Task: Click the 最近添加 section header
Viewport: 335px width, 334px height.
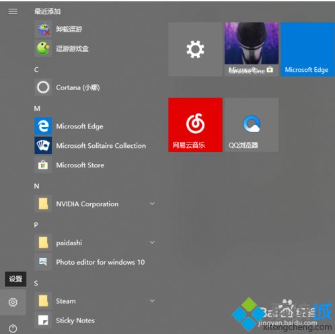Action: [47, 11]
